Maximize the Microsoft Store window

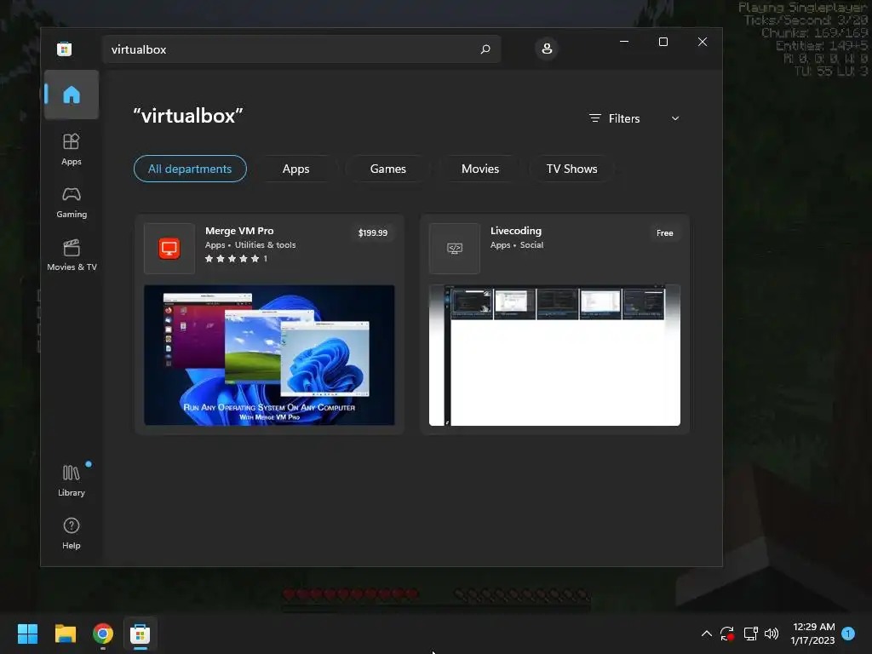(x=663, y=42)
